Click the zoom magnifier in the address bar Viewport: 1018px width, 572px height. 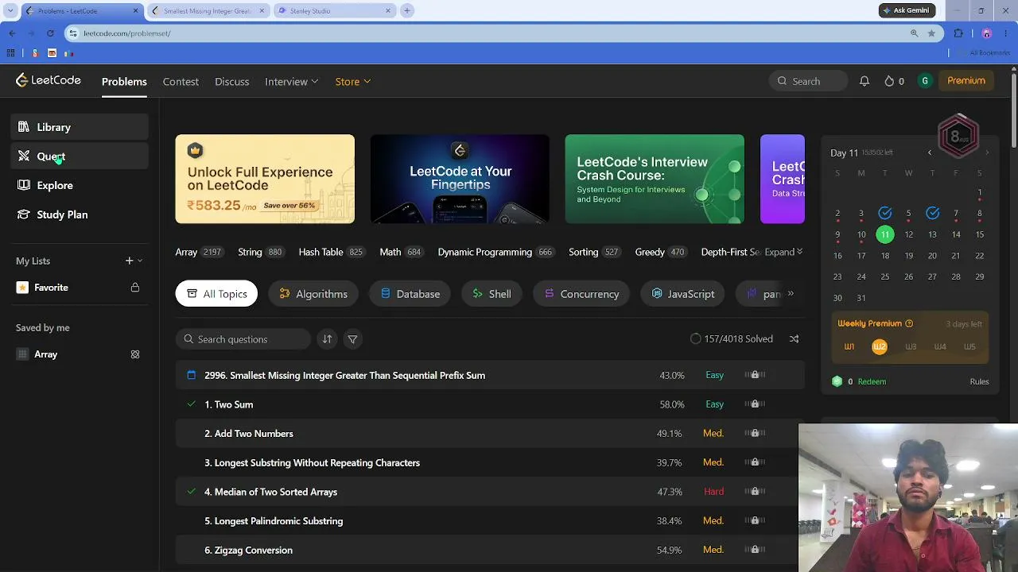coord(914,33)
